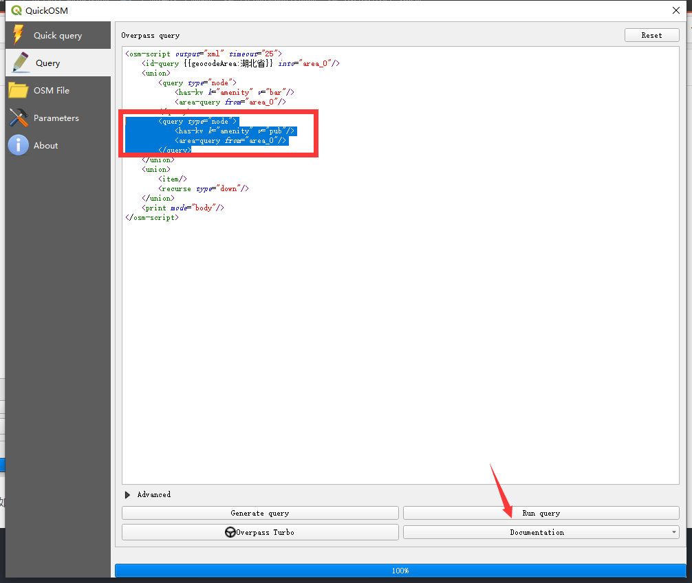Click the item/ line in query
This screenshot has height=583, width=692.
pos(173,179)
